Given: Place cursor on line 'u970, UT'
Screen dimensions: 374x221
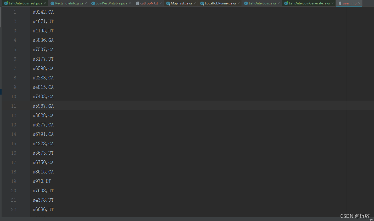Looking at the screenshot, I should pos(42,181).
